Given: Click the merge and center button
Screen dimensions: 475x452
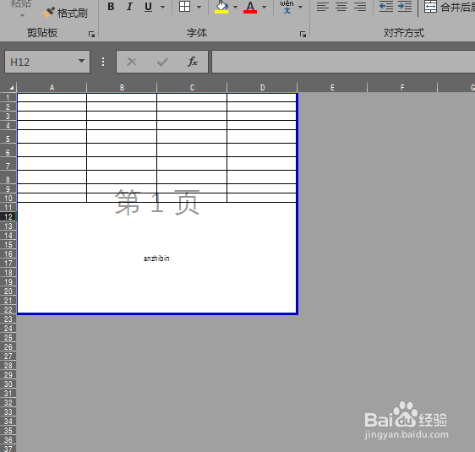Looking at the screenshot, I should click(449, 7).
